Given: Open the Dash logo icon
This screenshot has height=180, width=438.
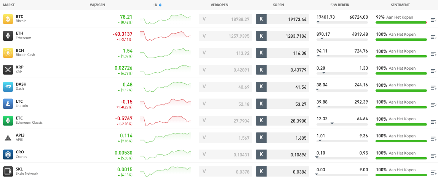Looking at the screenshot, I should [8, 87].
